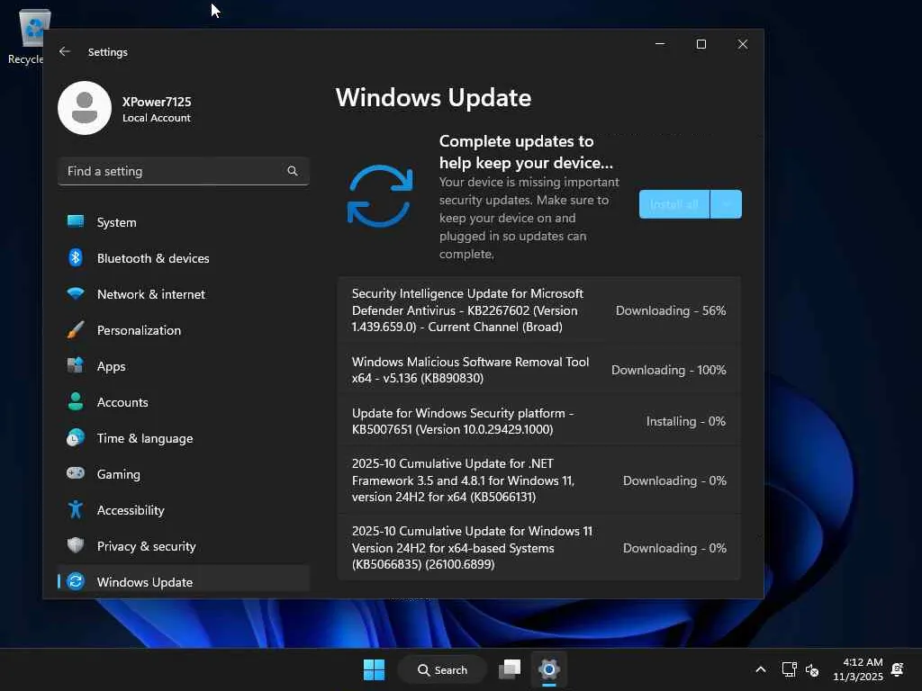Click the Settings gear icon in taskbar
Viewport: 922px width, 691px height.
548,669
